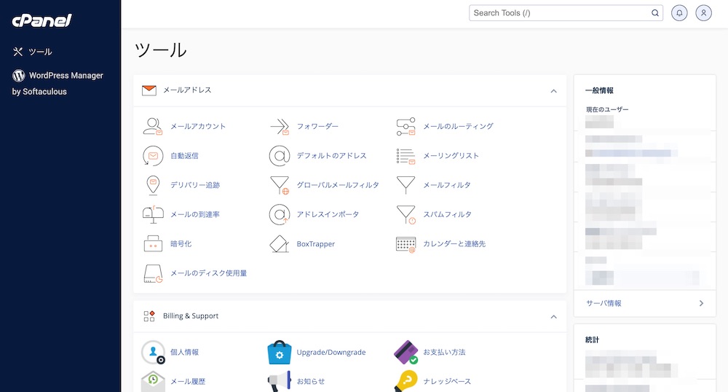Click the メール履歴 envelope icon
The height and width of the screenshot is (392, 728).
(153, 381)
